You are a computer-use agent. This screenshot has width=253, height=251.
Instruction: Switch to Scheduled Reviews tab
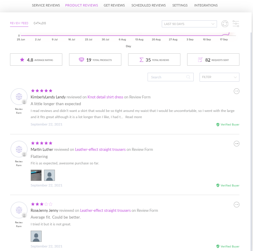[148, 5]
